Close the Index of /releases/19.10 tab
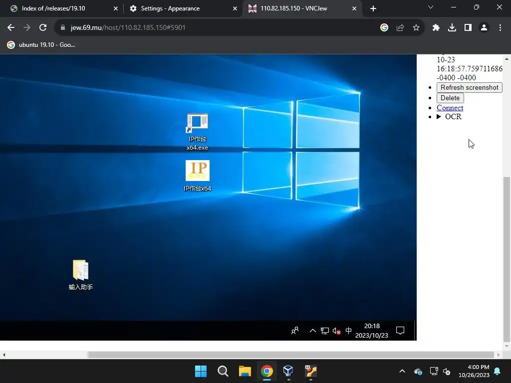Viewport: 511px width, 383px height. point(116,9)
